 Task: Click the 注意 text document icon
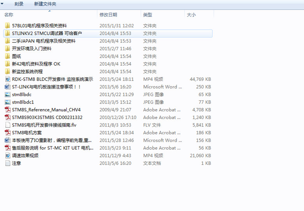pyautogui.click(x=7, y=163)
